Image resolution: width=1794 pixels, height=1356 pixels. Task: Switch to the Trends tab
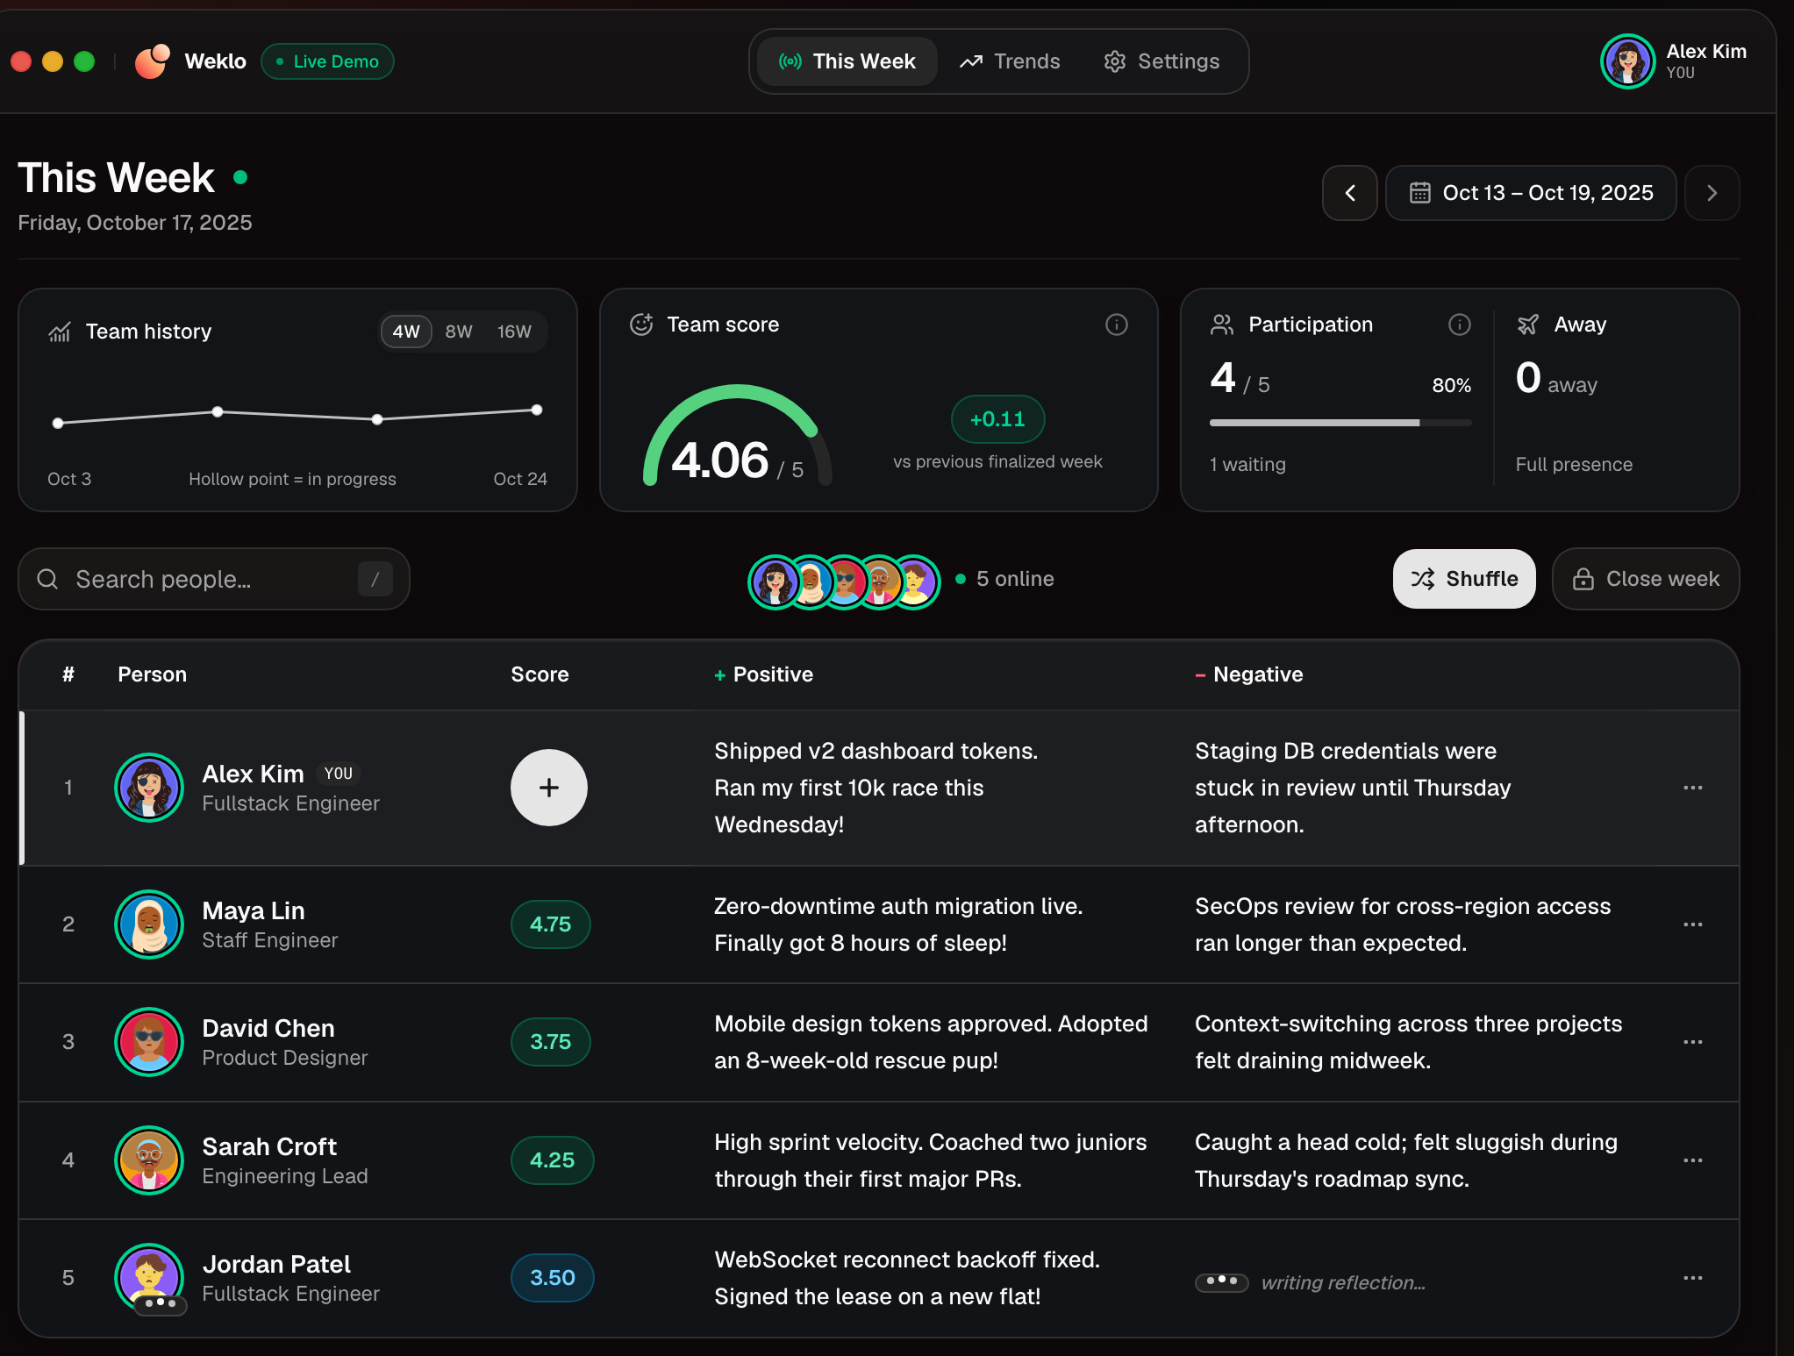(x=1010, y=61)
